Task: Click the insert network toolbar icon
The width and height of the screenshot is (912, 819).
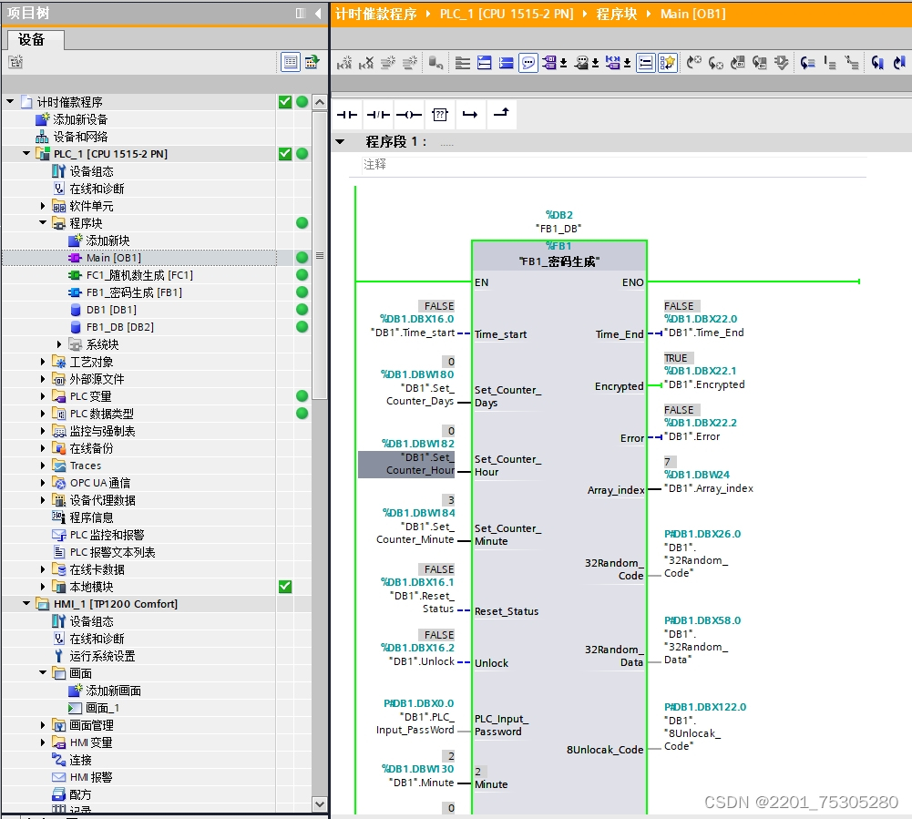Action: point(344,63)
